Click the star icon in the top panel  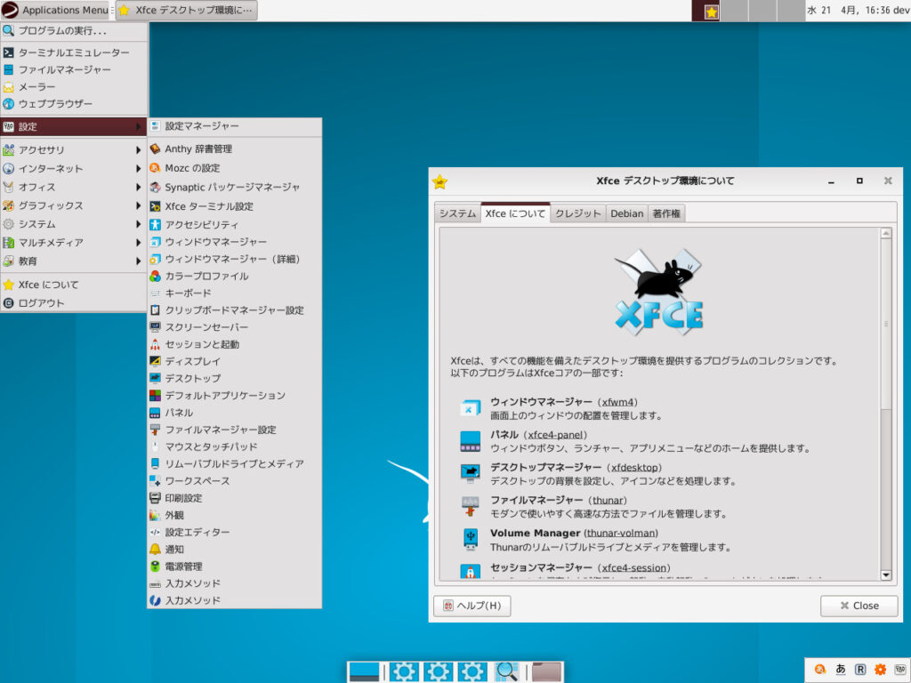pyautogui.click(x=710, y=12)
